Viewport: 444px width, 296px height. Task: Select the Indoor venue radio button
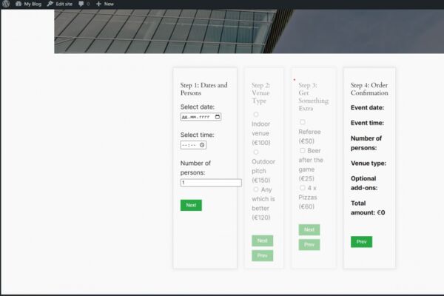(x=256, y=114)
